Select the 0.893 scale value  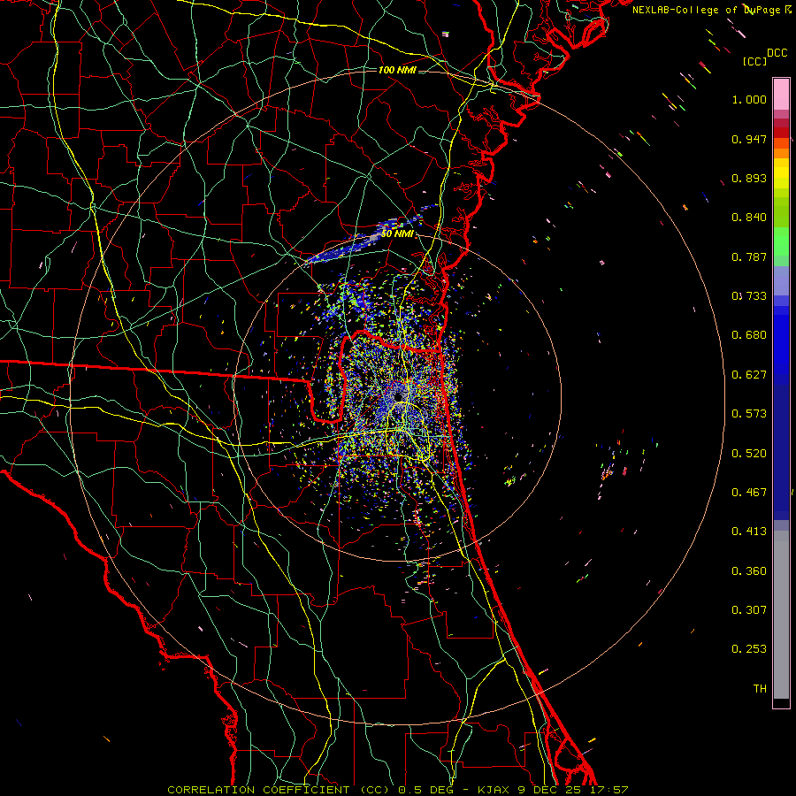tap(749, 178)
